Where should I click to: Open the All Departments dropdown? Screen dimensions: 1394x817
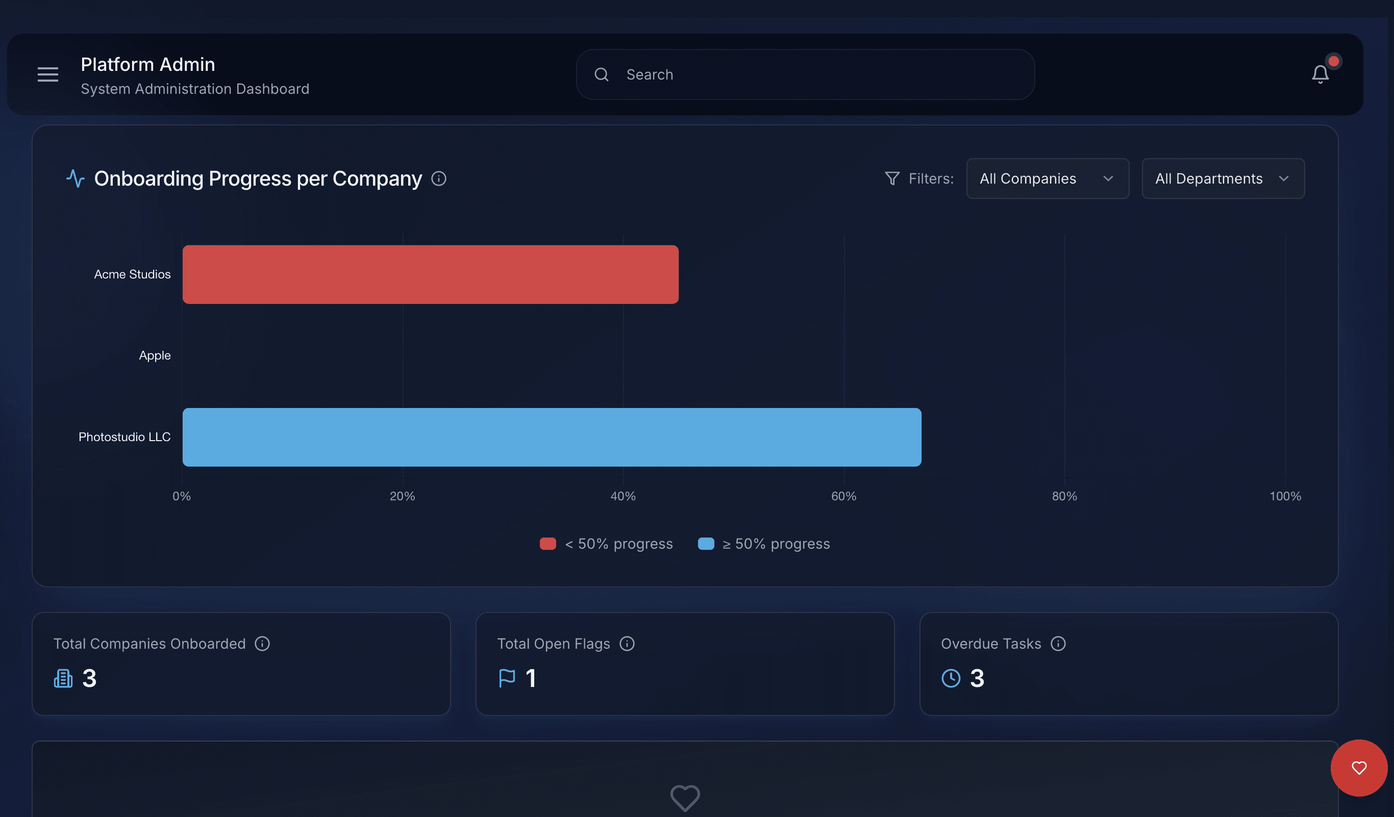point(1223,178)
